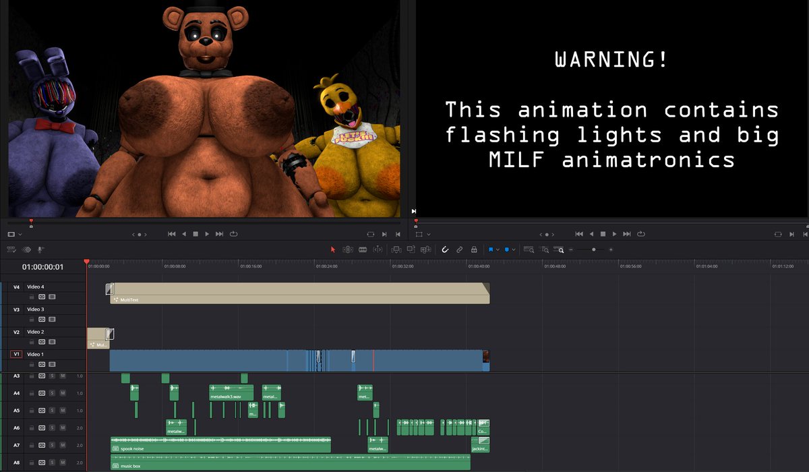
Task: Zoom out timeline with minus button
Action: (571, 249)
